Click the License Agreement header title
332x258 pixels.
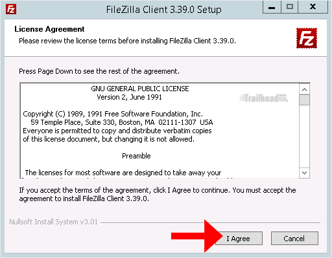(49, 29)
